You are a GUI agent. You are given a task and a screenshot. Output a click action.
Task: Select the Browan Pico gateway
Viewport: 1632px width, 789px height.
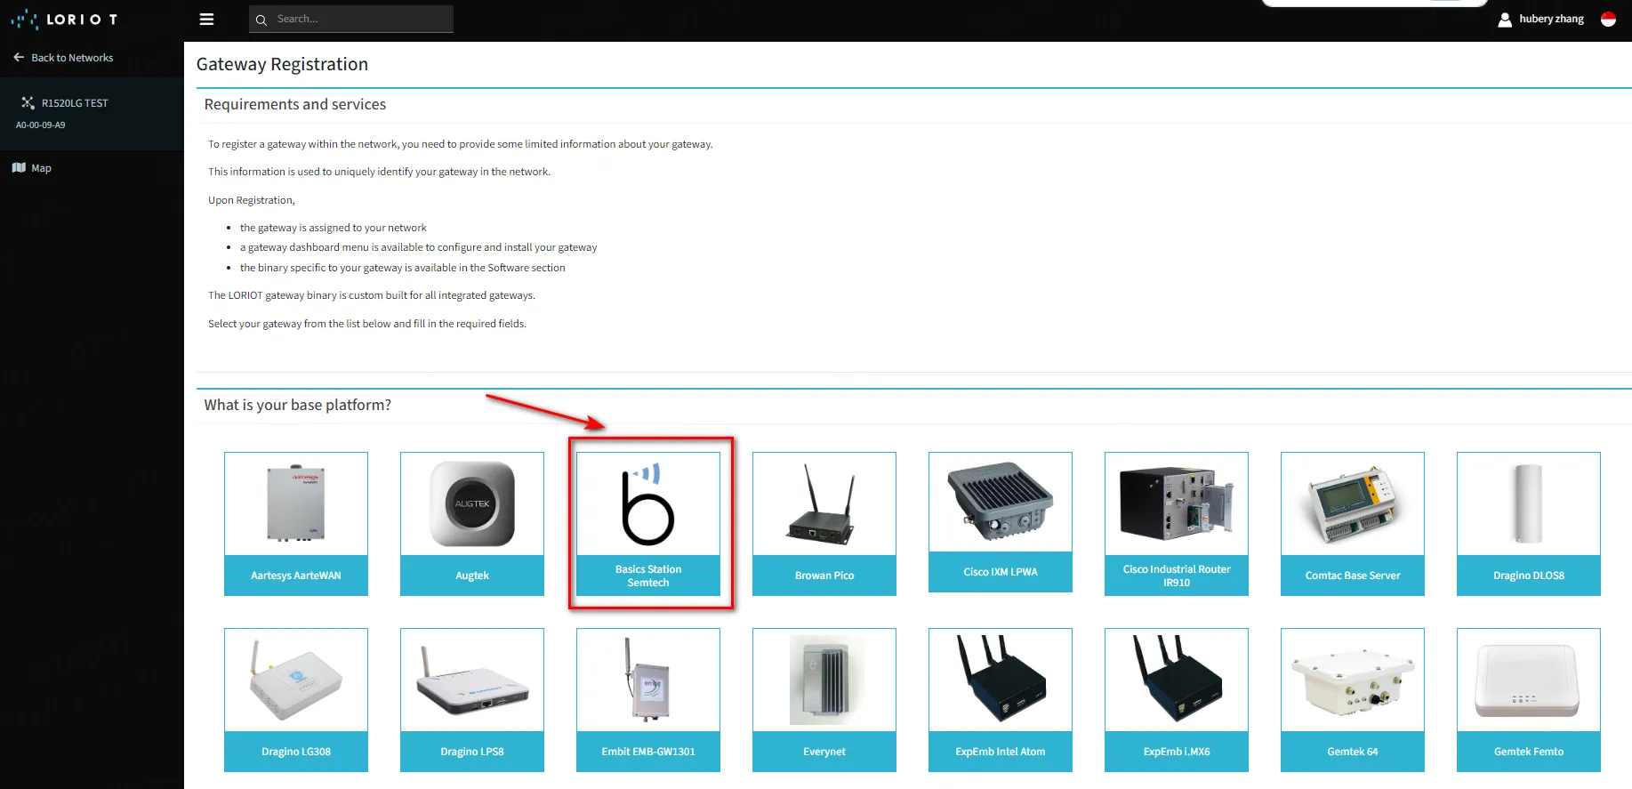824,523
